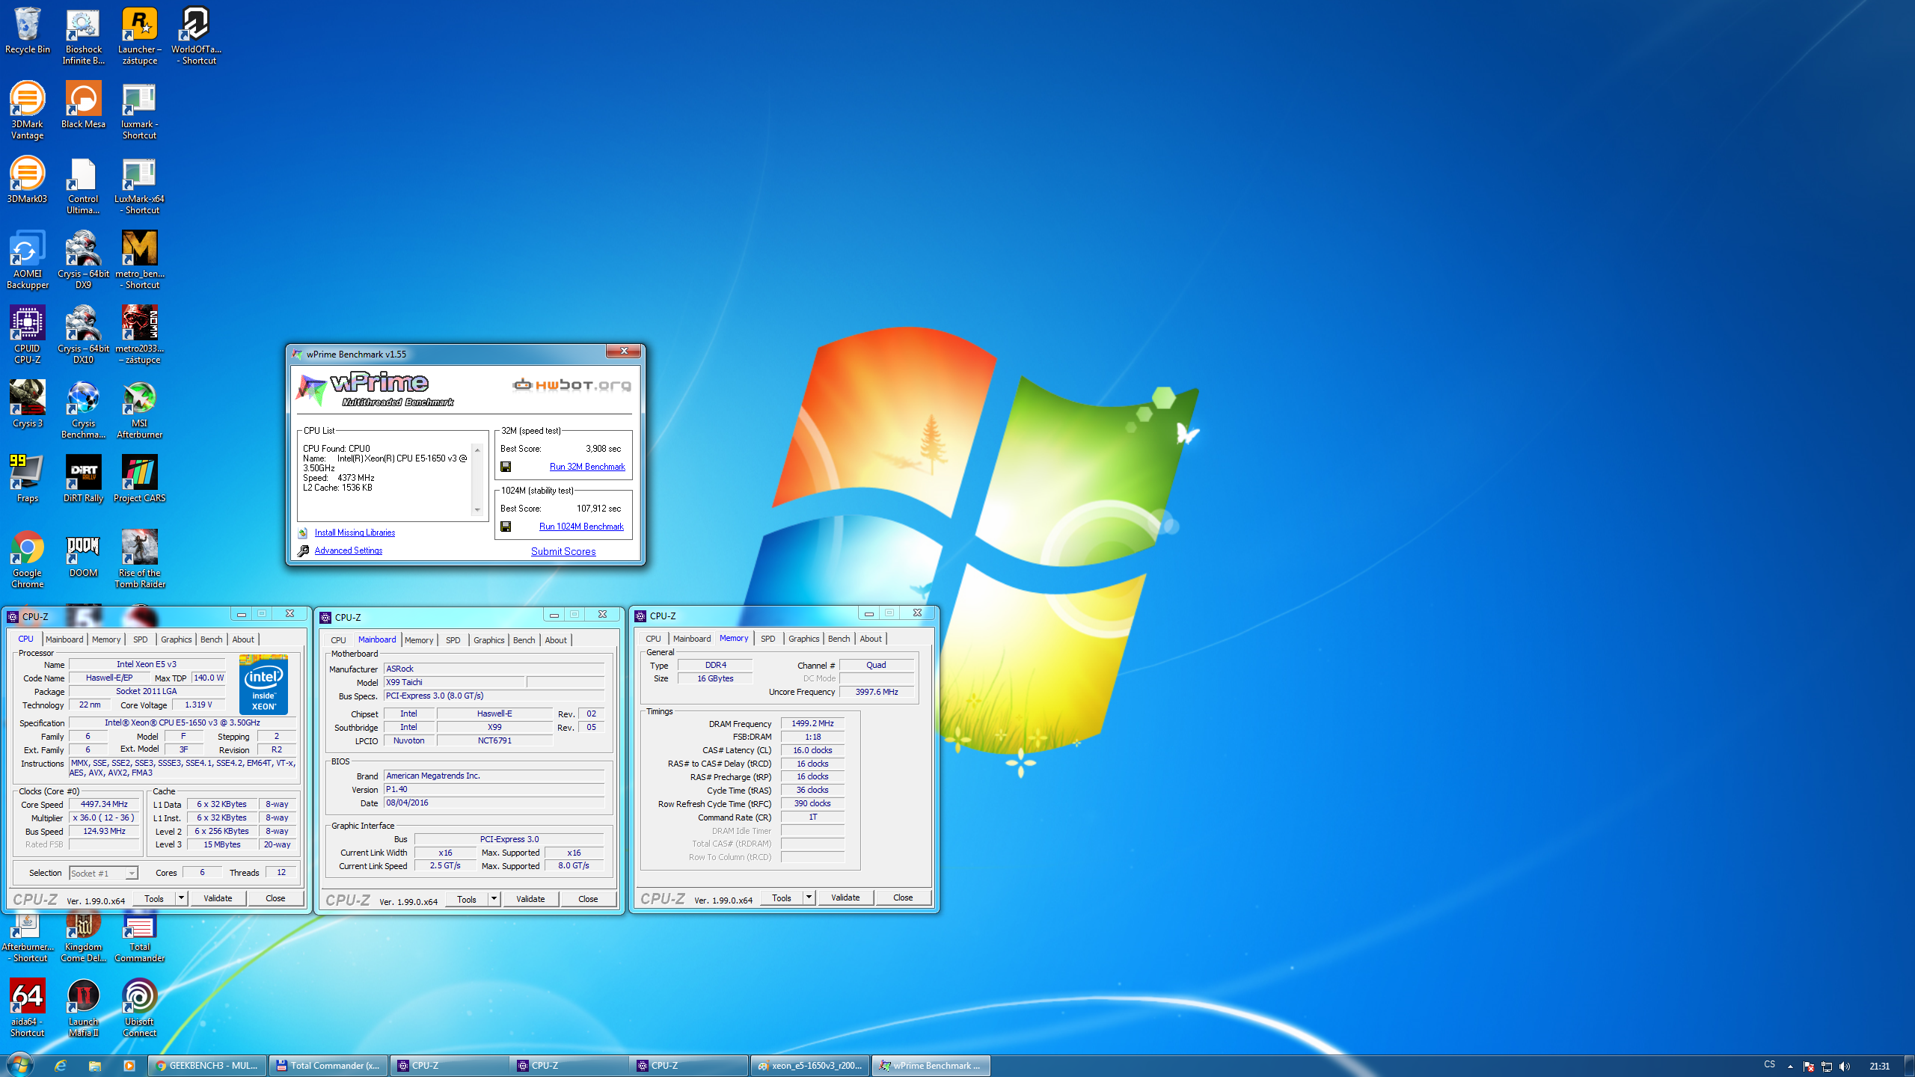The image size is (1915, 1077).
Task: Open Bench tab in left CPU-Z window
Action: tap(212, 639)
